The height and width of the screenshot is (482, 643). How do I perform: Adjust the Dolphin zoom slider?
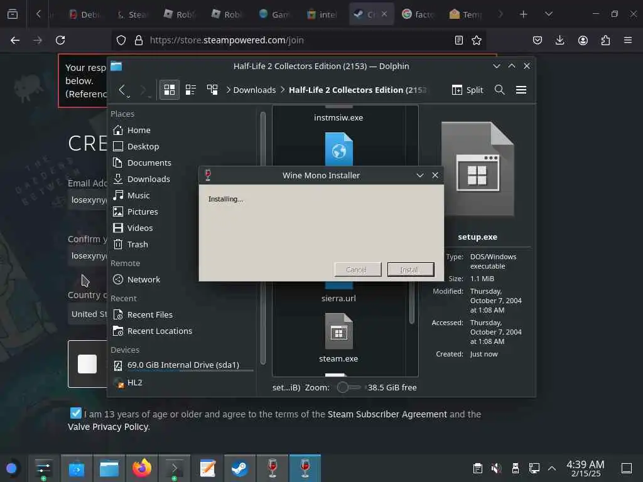[349, 387]
